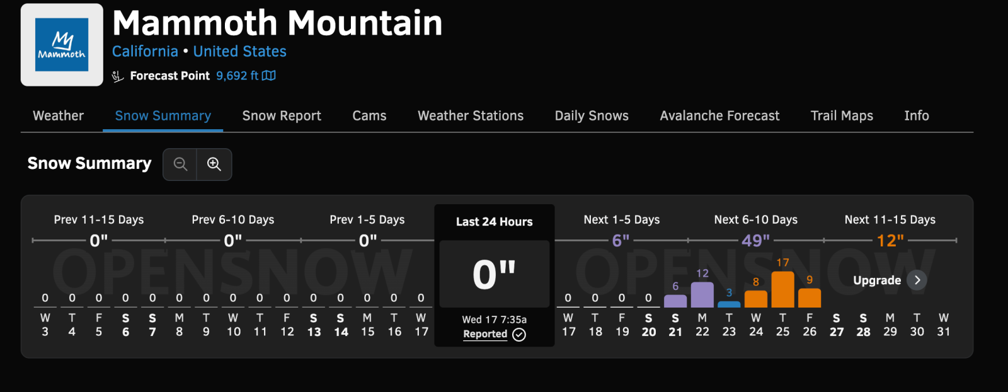Screen dimensions: 1008x392
Task: View the Avalanche Forecast tab
Action: 719,116
